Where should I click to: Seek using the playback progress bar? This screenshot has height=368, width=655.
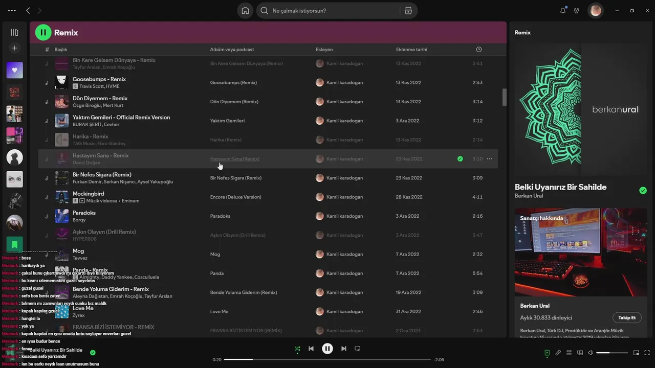327,360
